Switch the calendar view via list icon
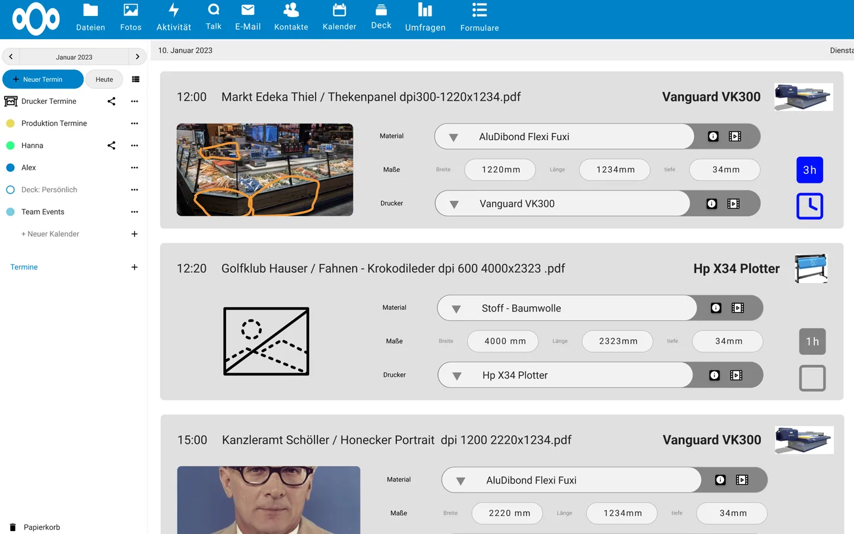The height and width of the screenshot is (534, 854). click(136, 80)
